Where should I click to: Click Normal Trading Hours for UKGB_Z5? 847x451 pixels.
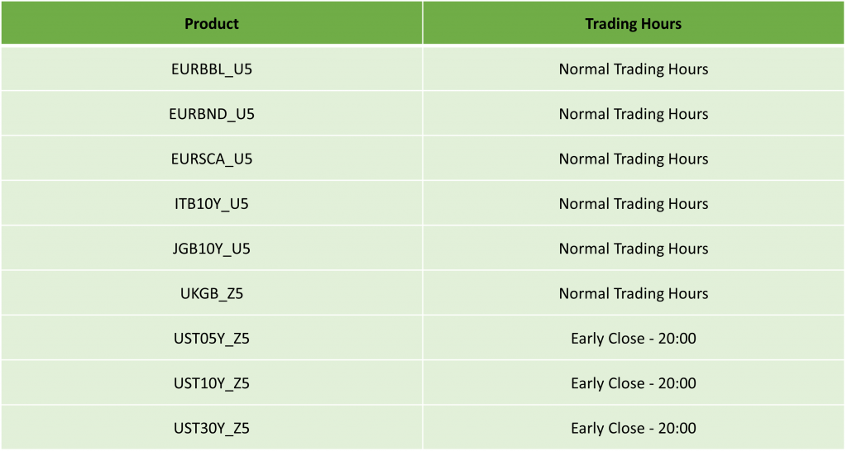(634, 293)
